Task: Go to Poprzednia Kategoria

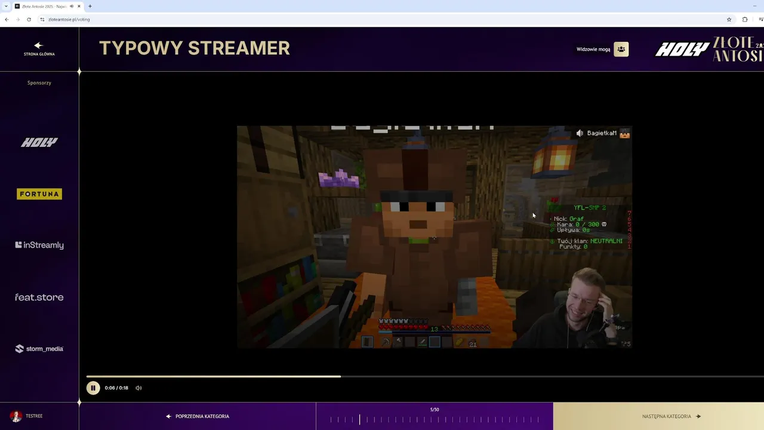Action: [x=198, y=416]
